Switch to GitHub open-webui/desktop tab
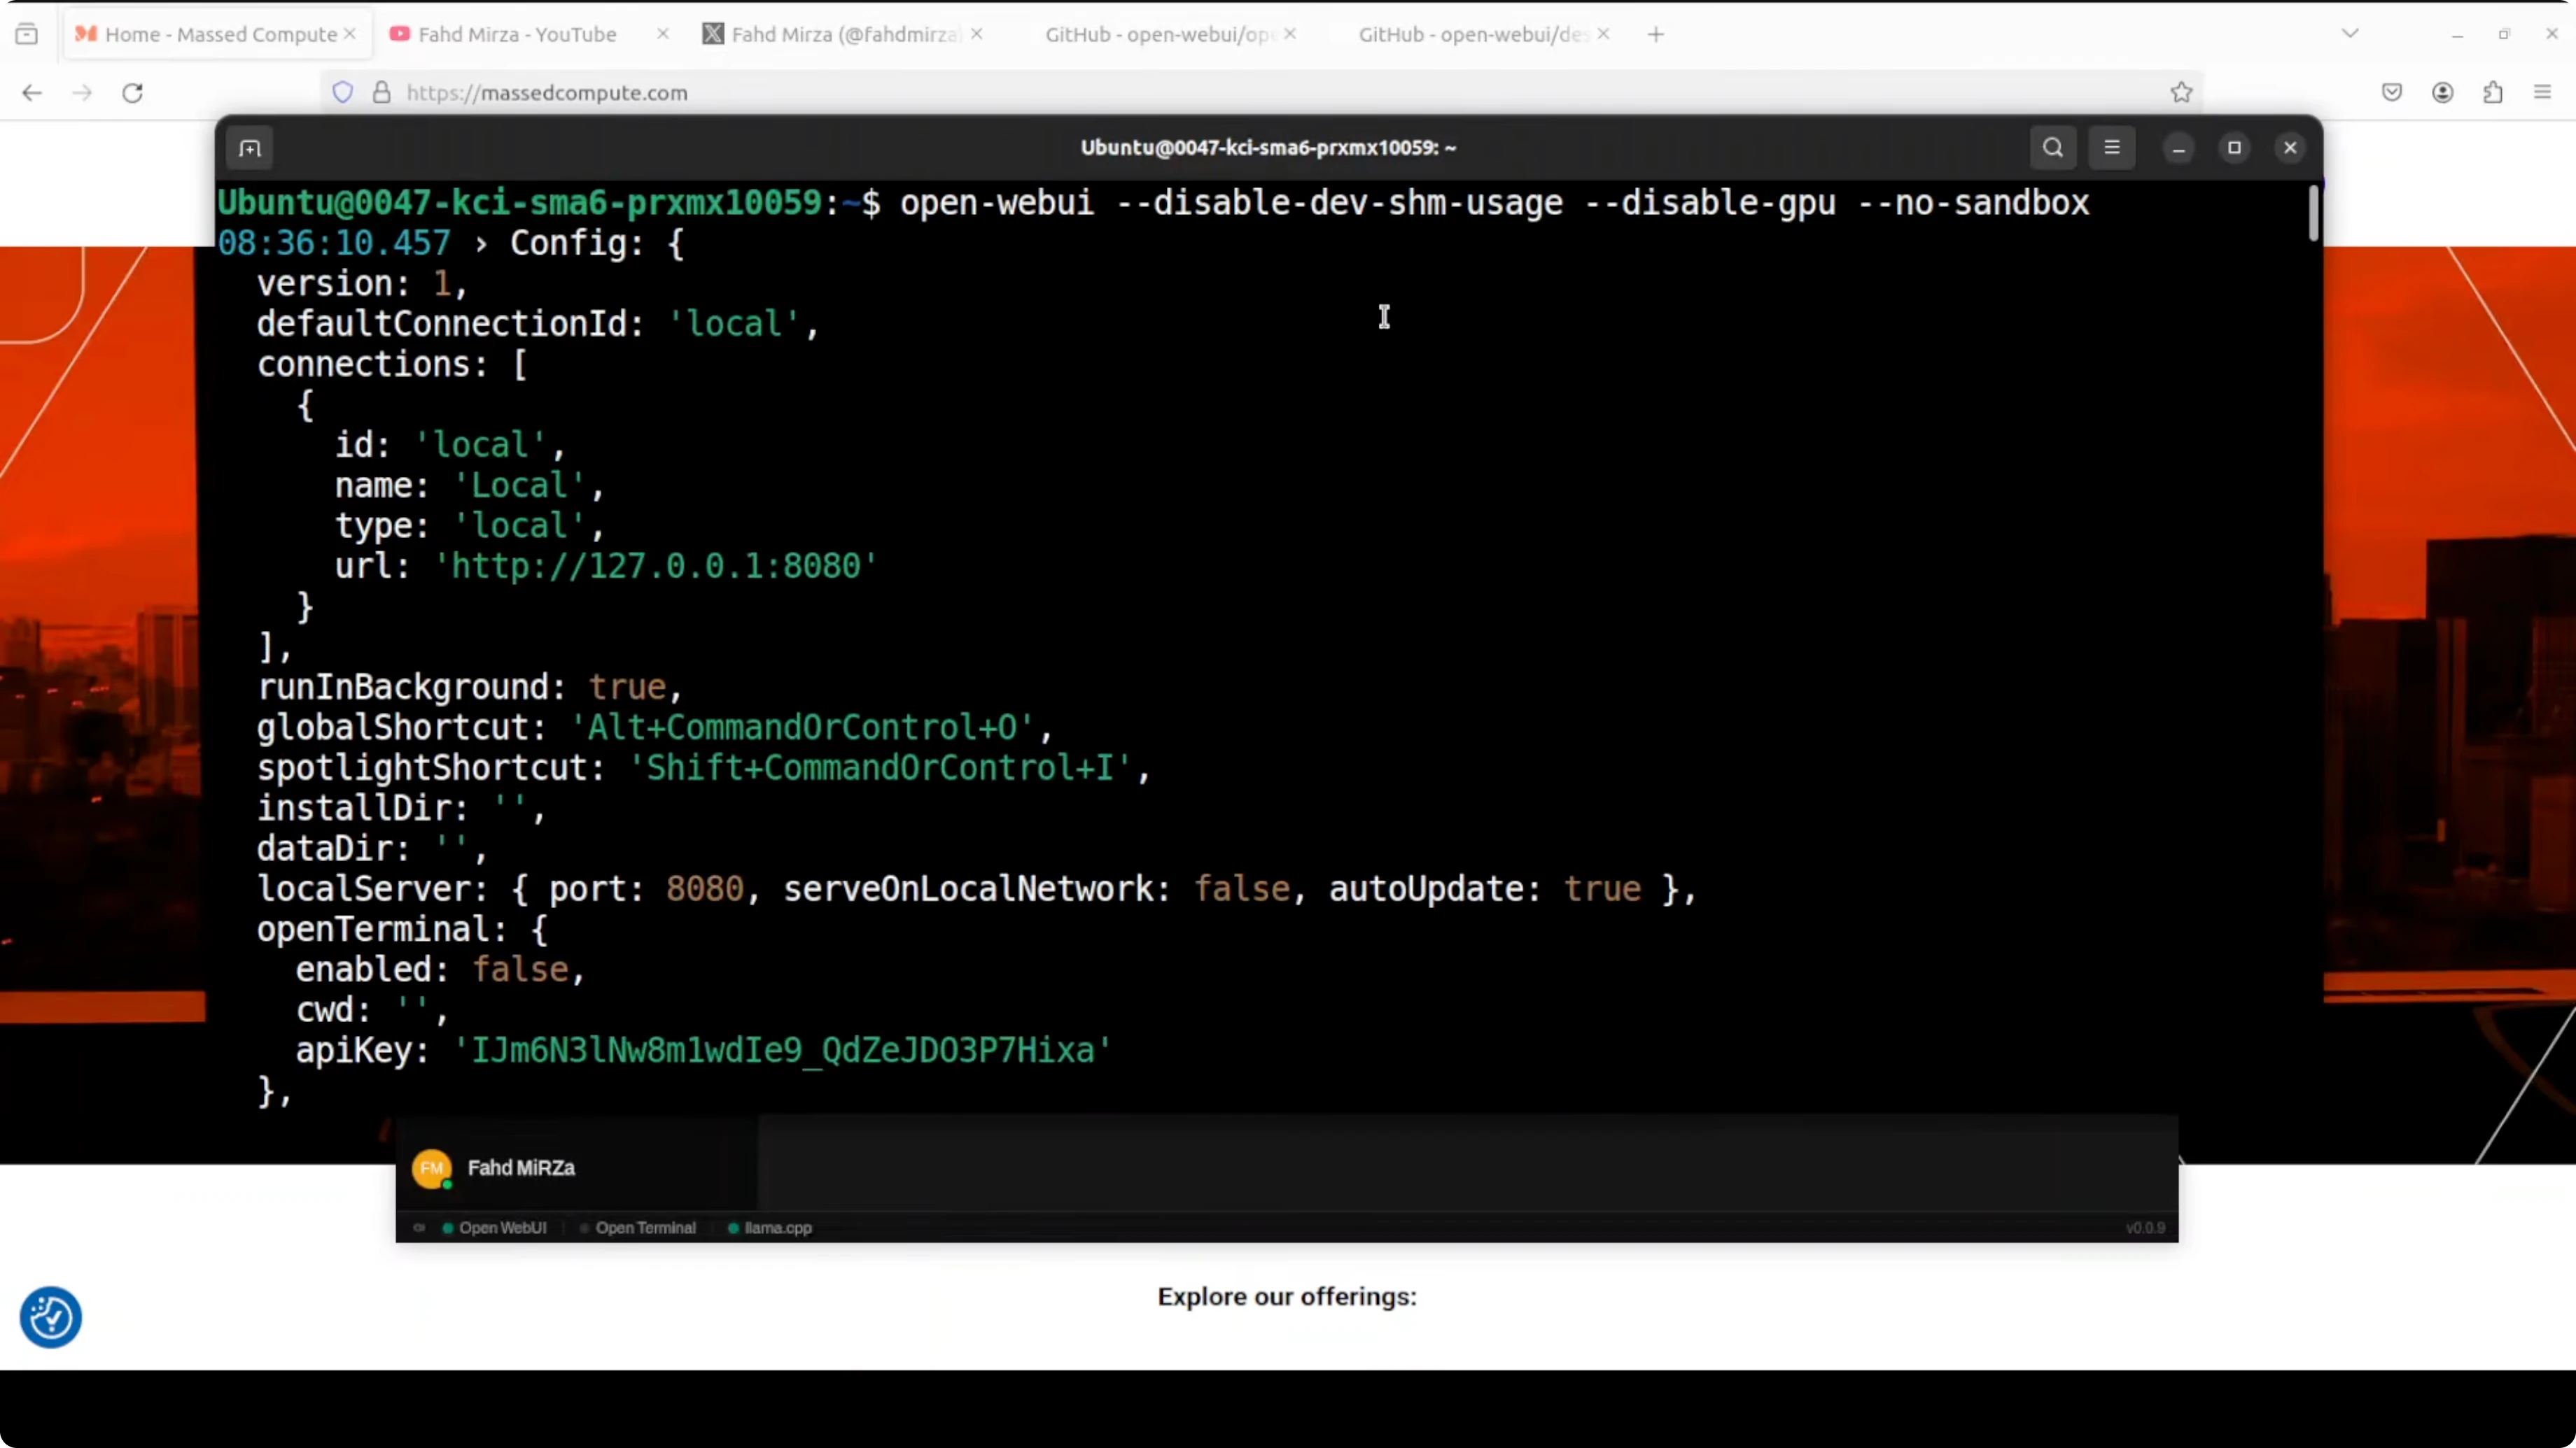 (x=1470, y=35)
